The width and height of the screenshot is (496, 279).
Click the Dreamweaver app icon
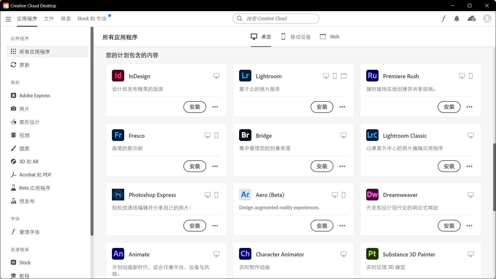click(372, 195)
